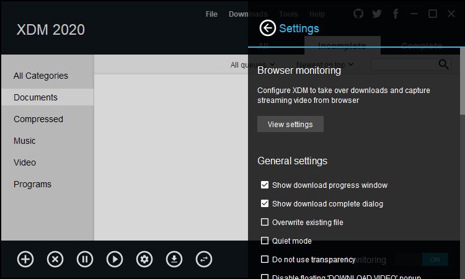Screen dimensions: 465x279
Task: Open the Twitter link icon
Action: pyautogui.click(x=376, y=14)
